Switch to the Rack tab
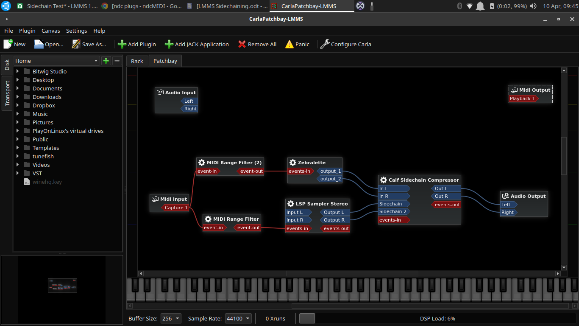 137,61
